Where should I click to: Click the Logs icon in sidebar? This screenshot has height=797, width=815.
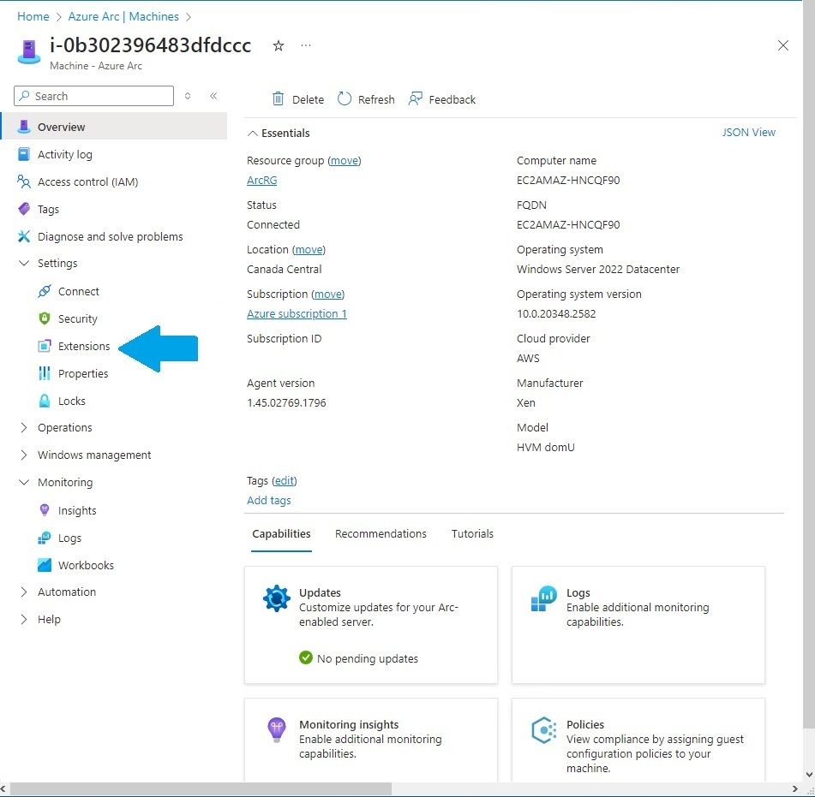(x=45, y=538)
